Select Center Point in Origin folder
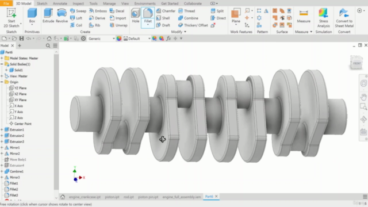Image resolution: width=368 pixels, height=207 pixels. coord(20,124)
